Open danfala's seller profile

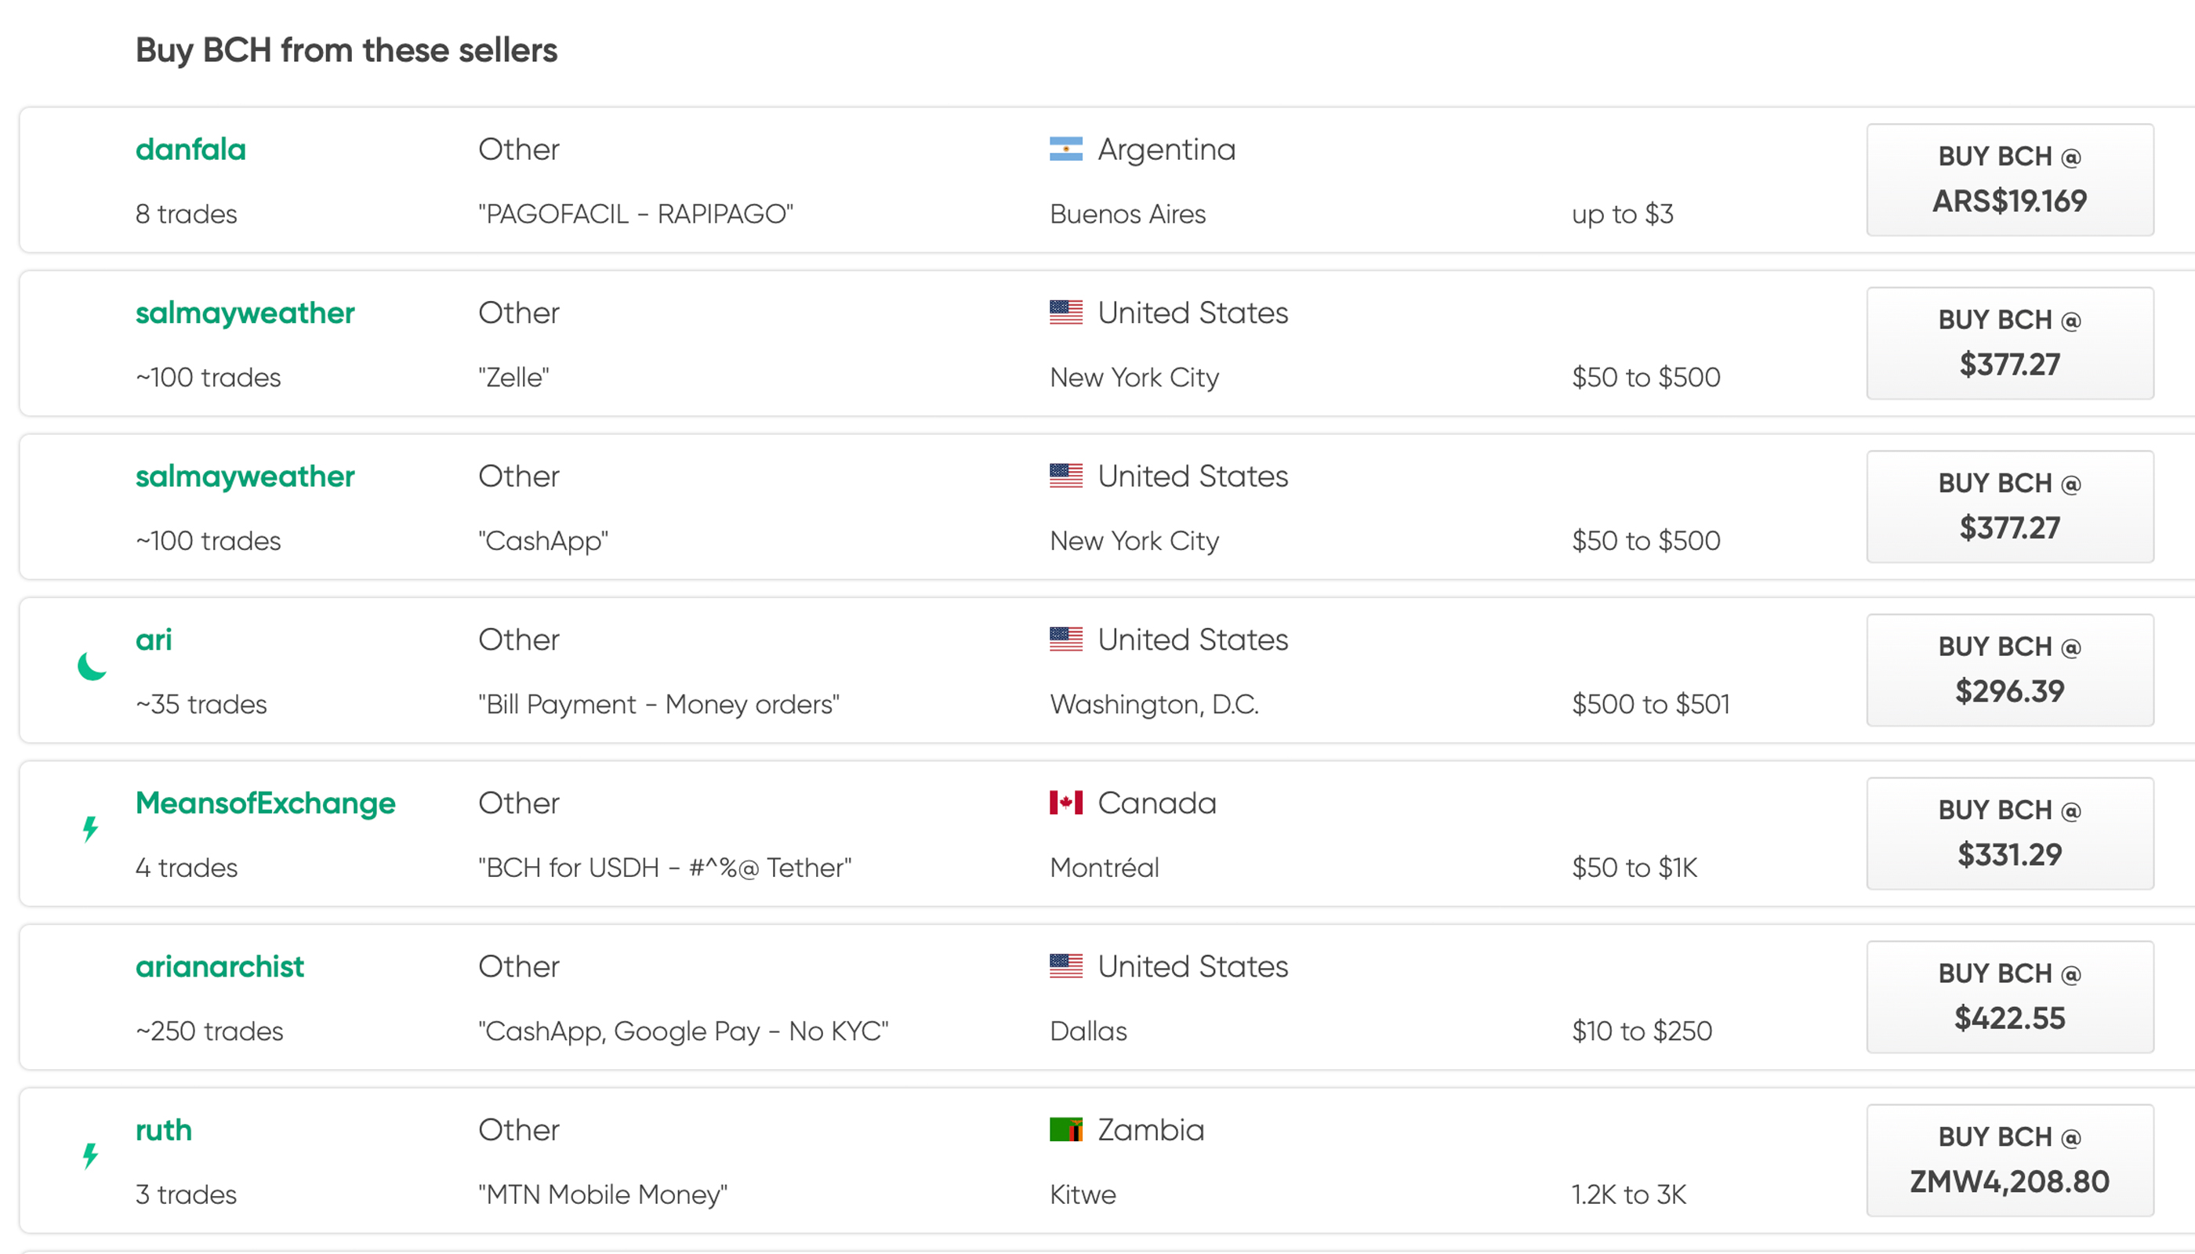190,149
